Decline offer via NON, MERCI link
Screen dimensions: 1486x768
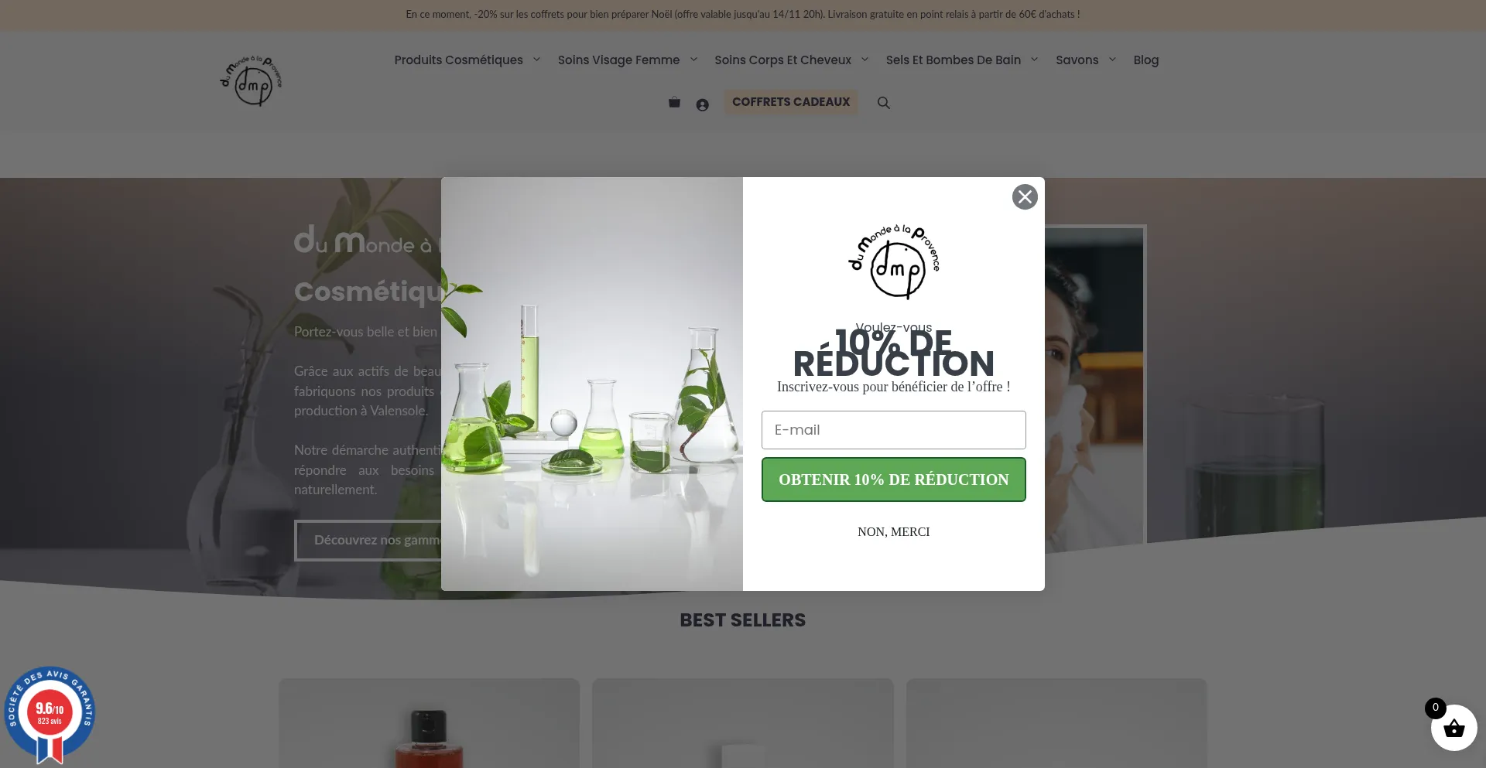pyautogui.click(x=894, y=532)
